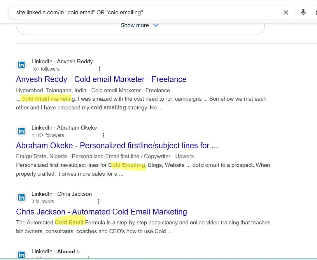Open Anvesh Reddy - Cold email Marketer link
Viewport: 317px width, 260px height.
(101, 79)
